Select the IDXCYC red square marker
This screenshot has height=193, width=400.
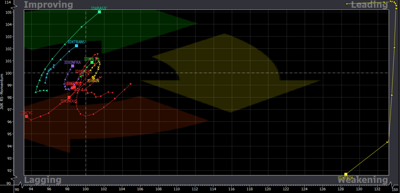coord(27,116)
